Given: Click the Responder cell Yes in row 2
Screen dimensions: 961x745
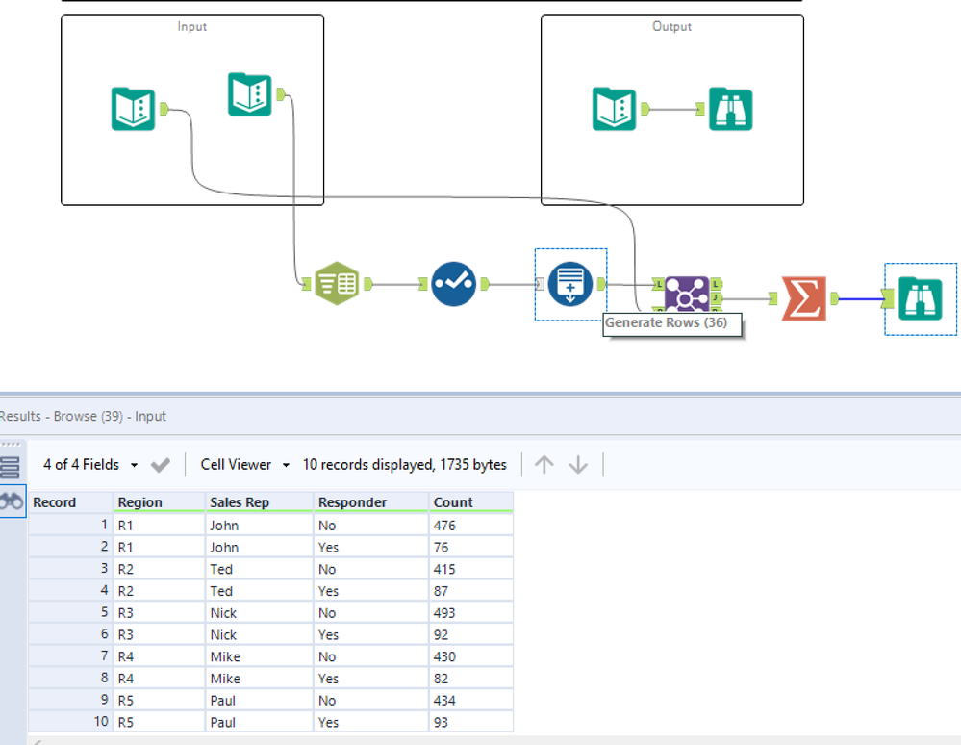Looking at the screenshot, I should tap(371, 547).
